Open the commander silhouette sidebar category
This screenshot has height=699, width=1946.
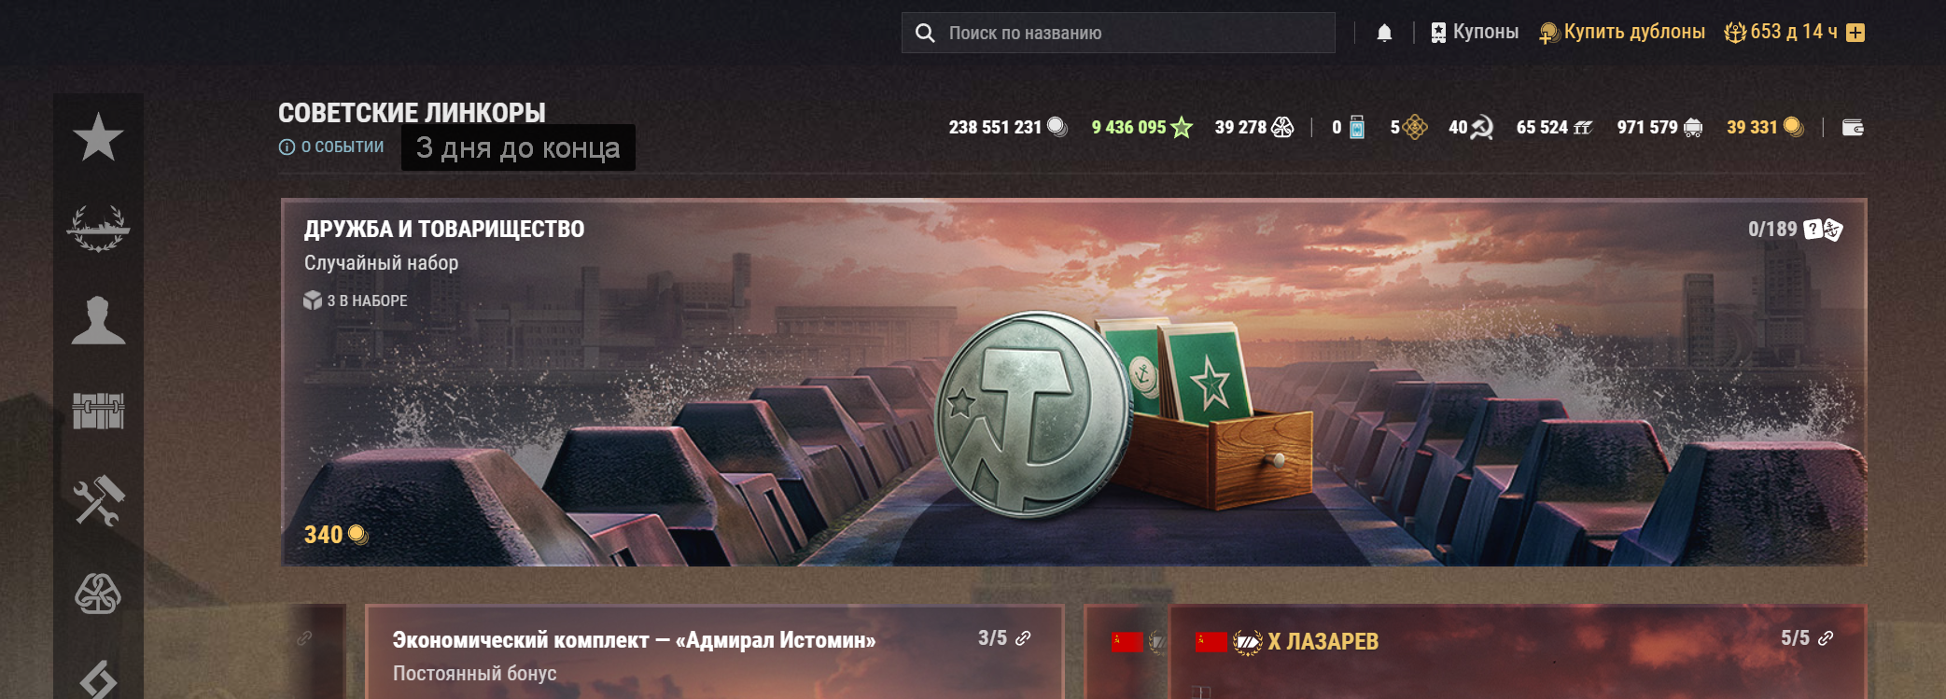tap(98, 320)
